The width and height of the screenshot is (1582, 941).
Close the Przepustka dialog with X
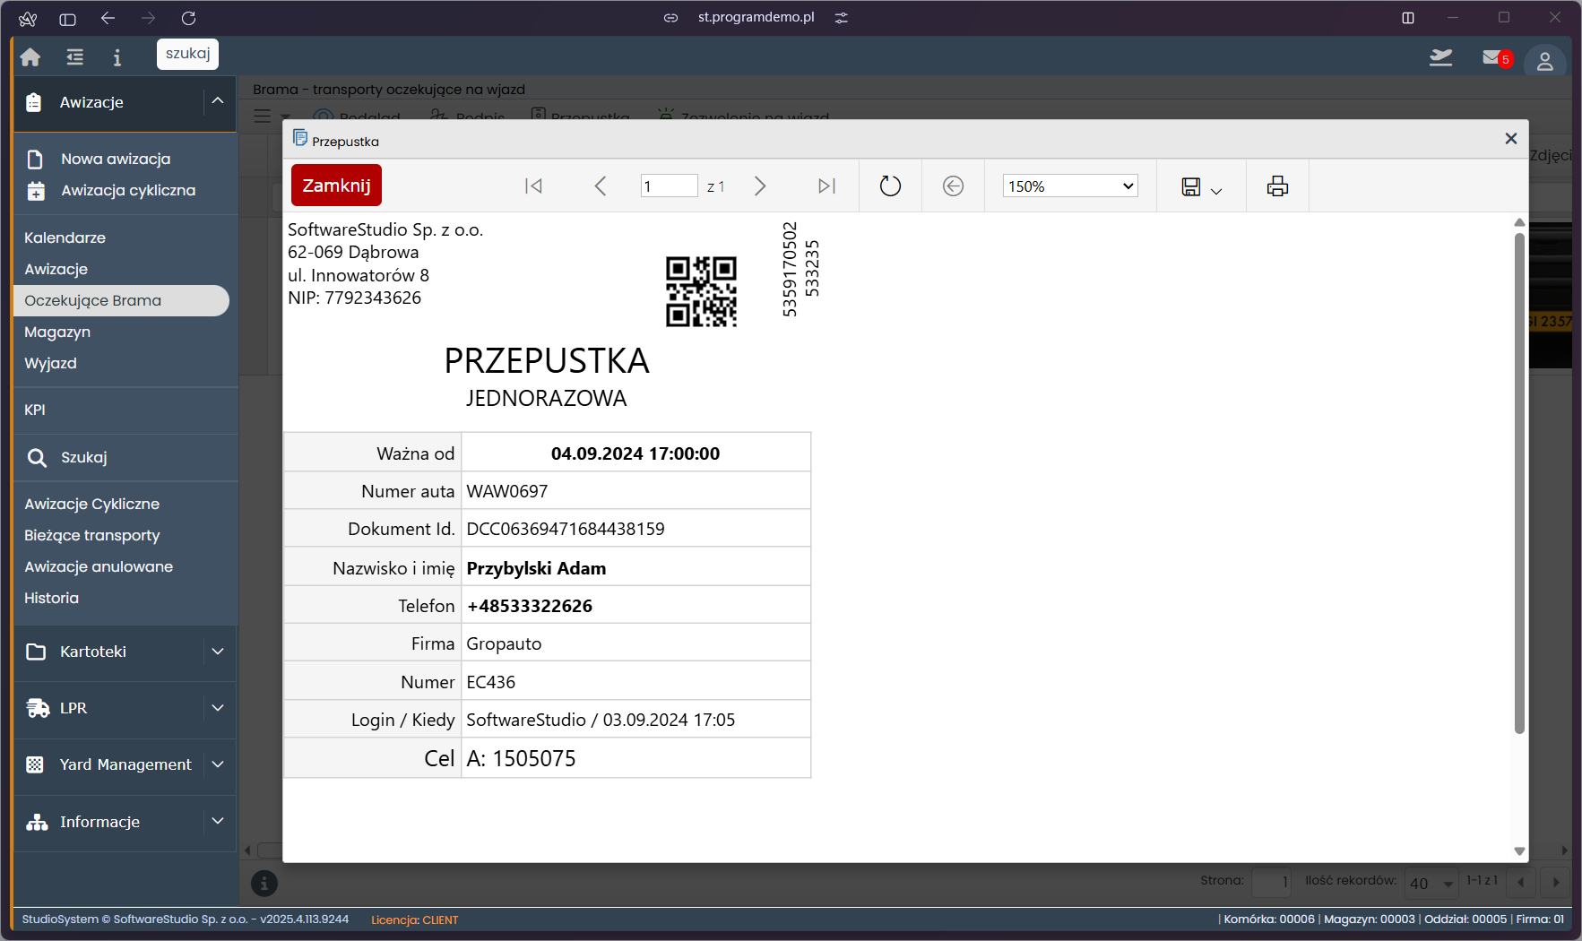click(1511, 138)
